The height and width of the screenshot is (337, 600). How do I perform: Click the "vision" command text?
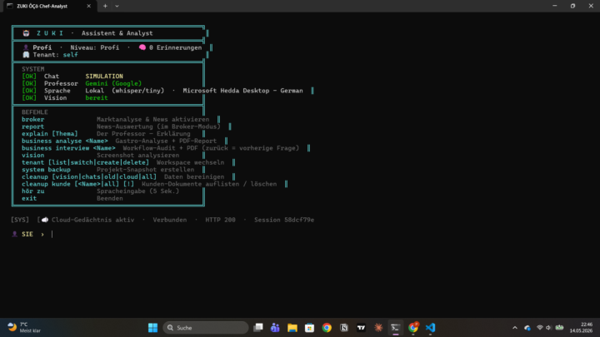point(32,155)
